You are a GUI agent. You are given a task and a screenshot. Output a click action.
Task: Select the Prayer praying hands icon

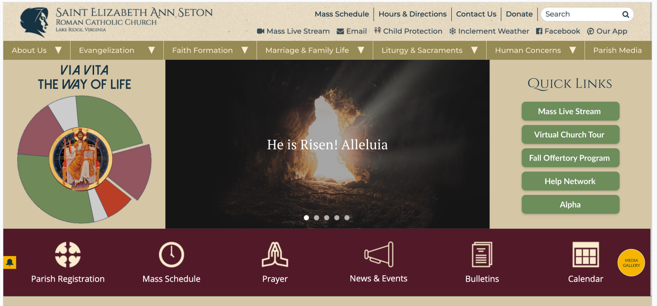[x=275, y=255]
